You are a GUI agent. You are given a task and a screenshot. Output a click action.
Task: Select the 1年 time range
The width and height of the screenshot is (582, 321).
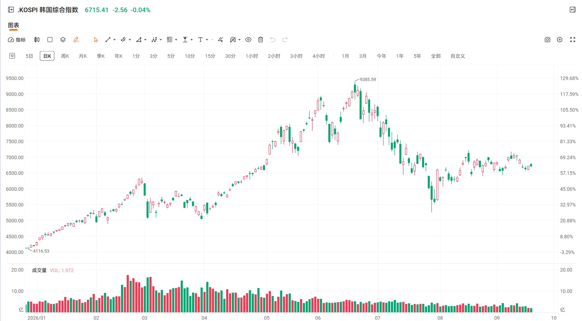click(400, 56)
